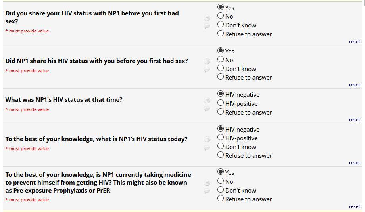The image size is (365, 212).
Task: Open comment balloon for NP1's HIV status today question
Action: (207, 148)
